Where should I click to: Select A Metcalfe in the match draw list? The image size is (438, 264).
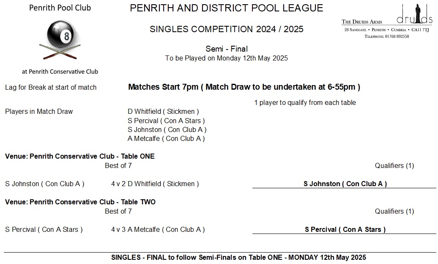pos(166,138)
